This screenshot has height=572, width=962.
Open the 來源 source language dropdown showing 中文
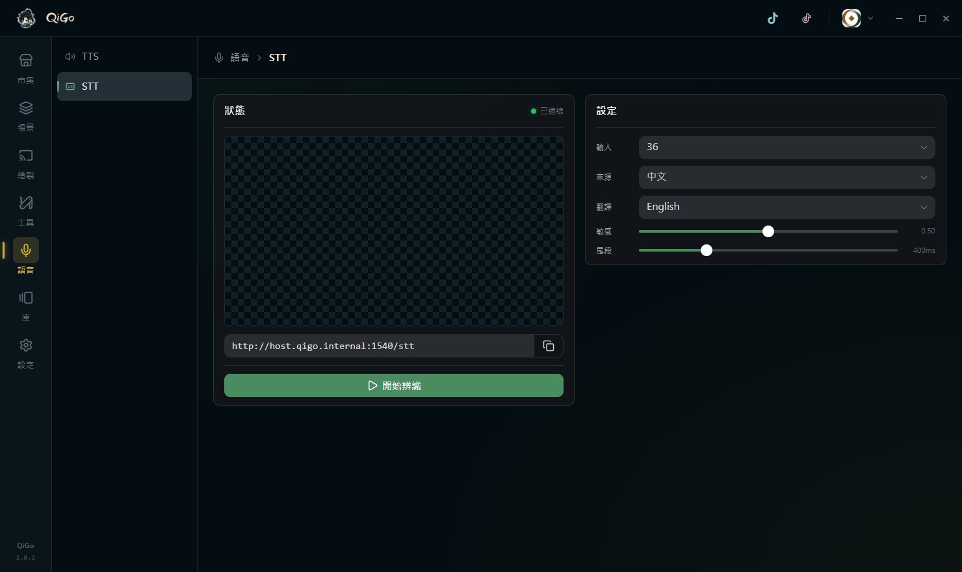click(786, 177)
